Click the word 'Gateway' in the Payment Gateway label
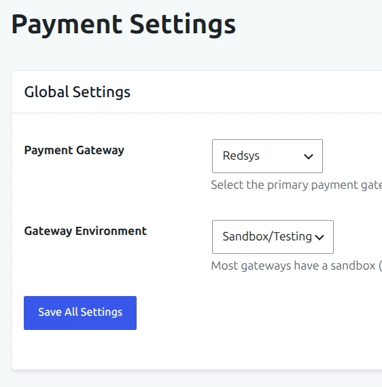Screen dimensions: 382x387 (100, 150)
